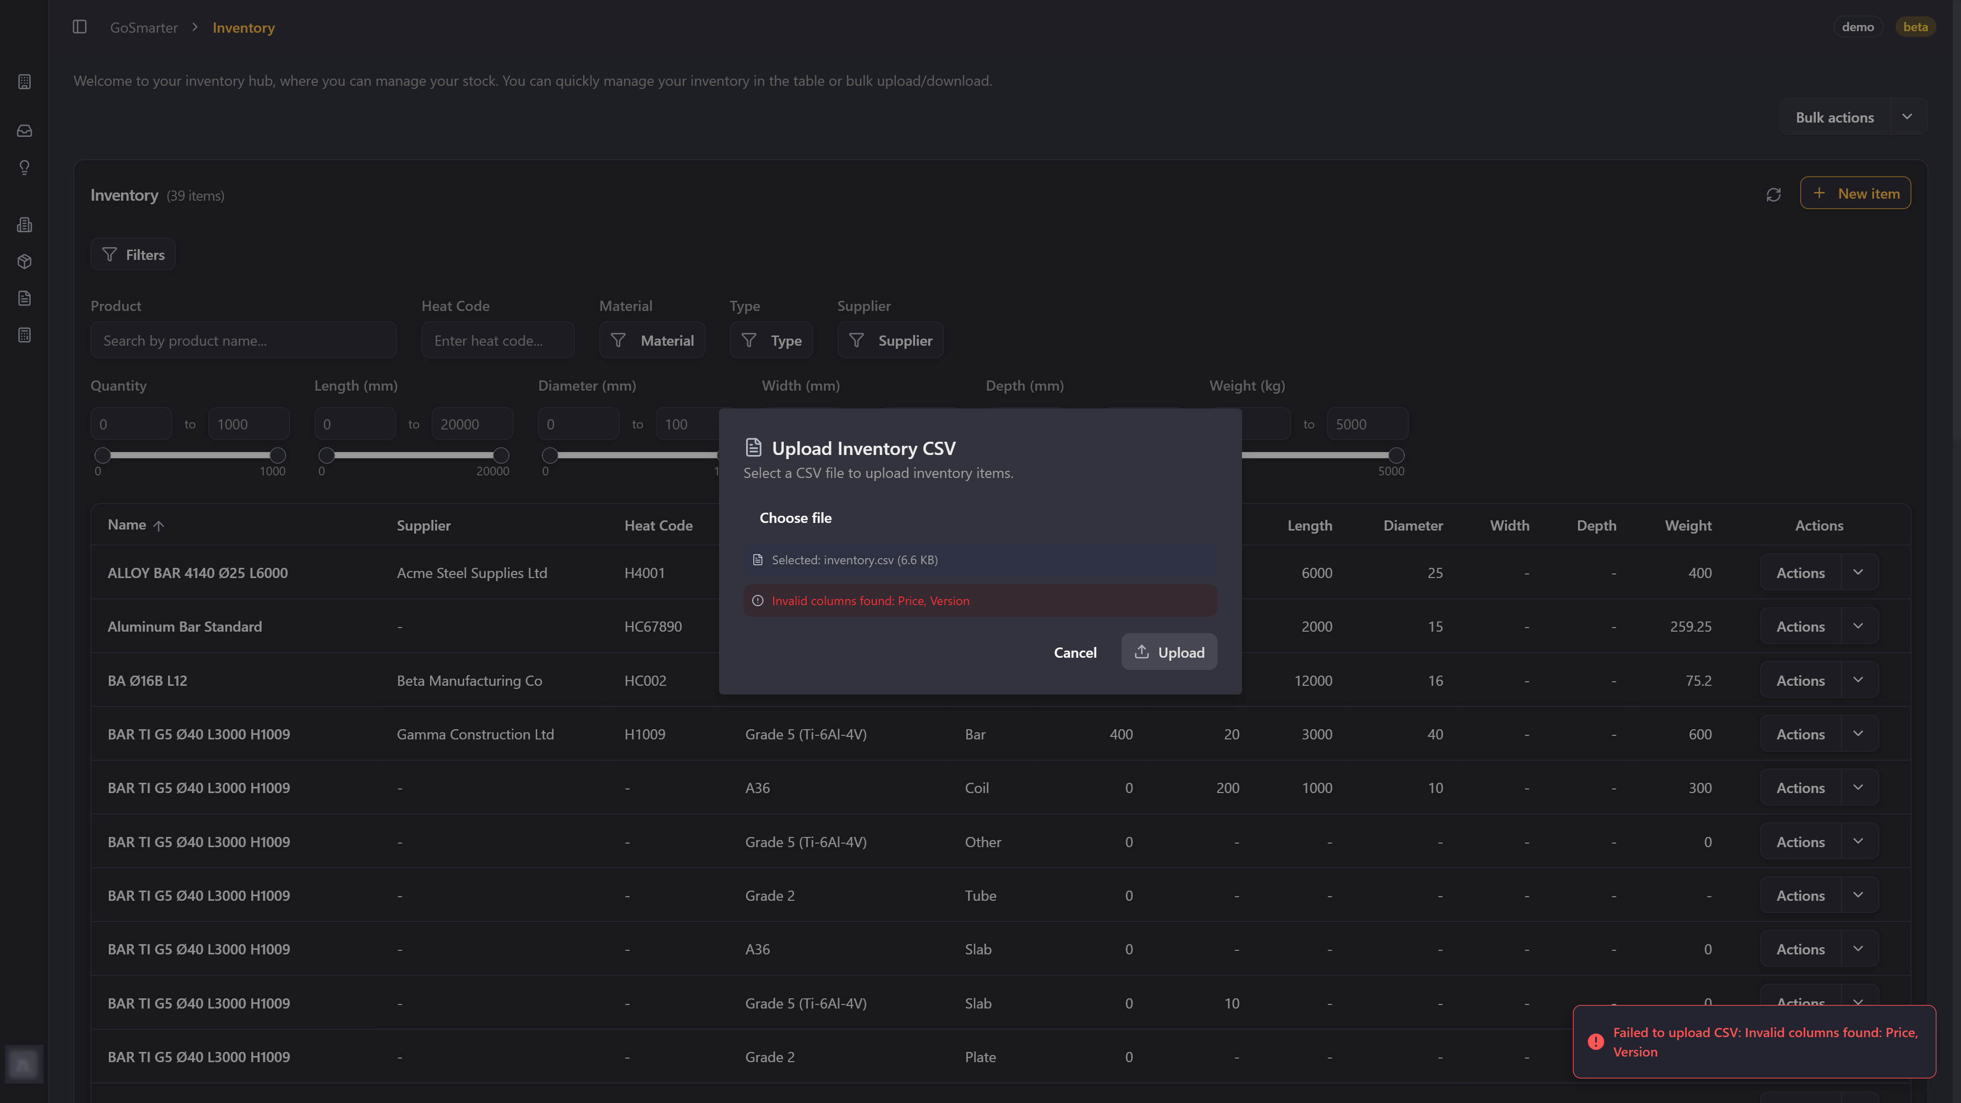Screen dimensions: 1961x1103
Task: Open the inbox tray sidebar icon
Action: pyautogui.click(x=25, y=131)
